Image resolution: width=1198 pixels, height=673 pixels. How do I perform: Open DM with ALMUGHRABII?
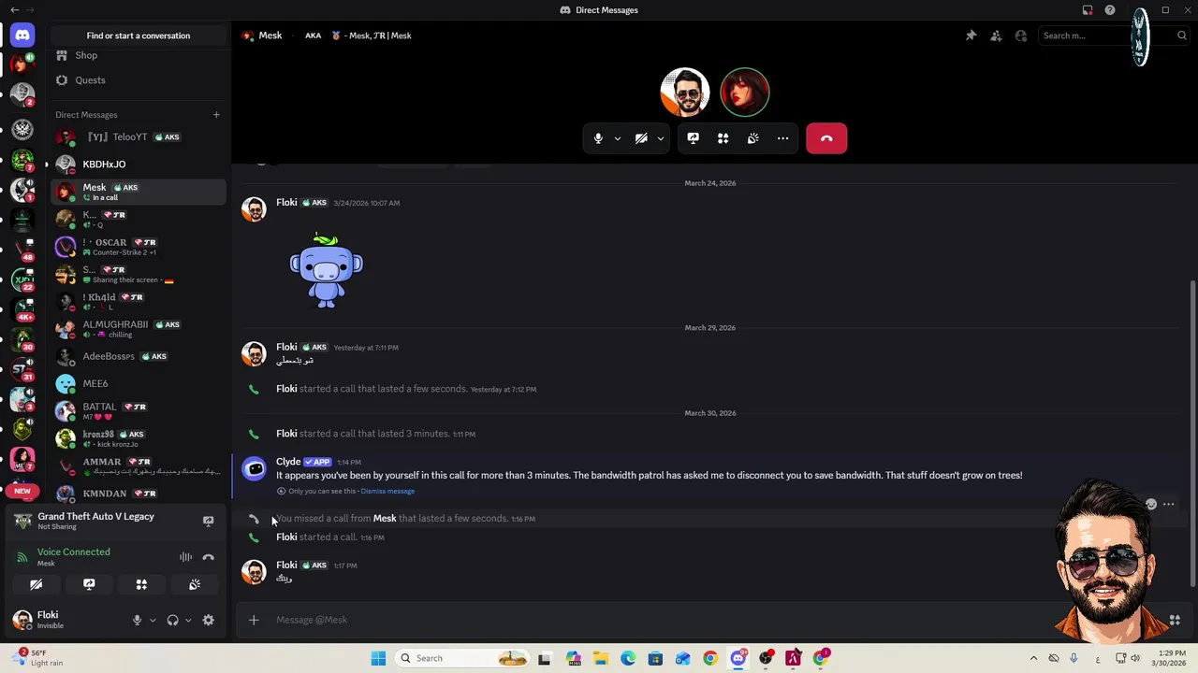pyautogui.click(x=139, y=329)
